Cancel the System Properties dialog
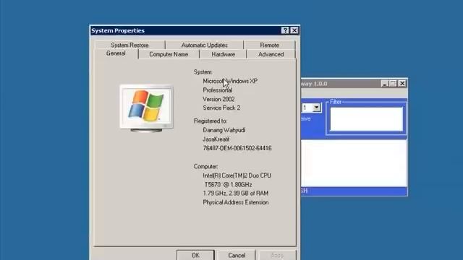 pos(237,255)
